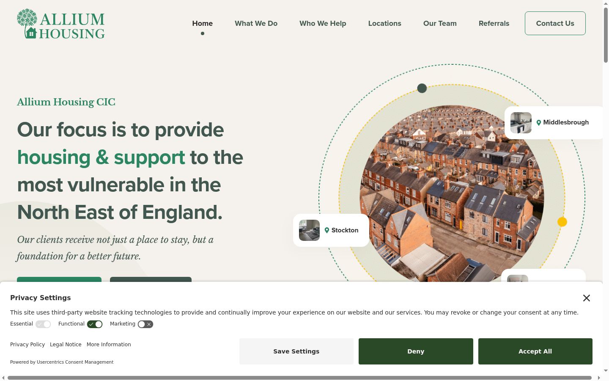This screenshot has width=609, height=381.
Task: Disable the Functional consent switch
Action: [x=95, y=324]
